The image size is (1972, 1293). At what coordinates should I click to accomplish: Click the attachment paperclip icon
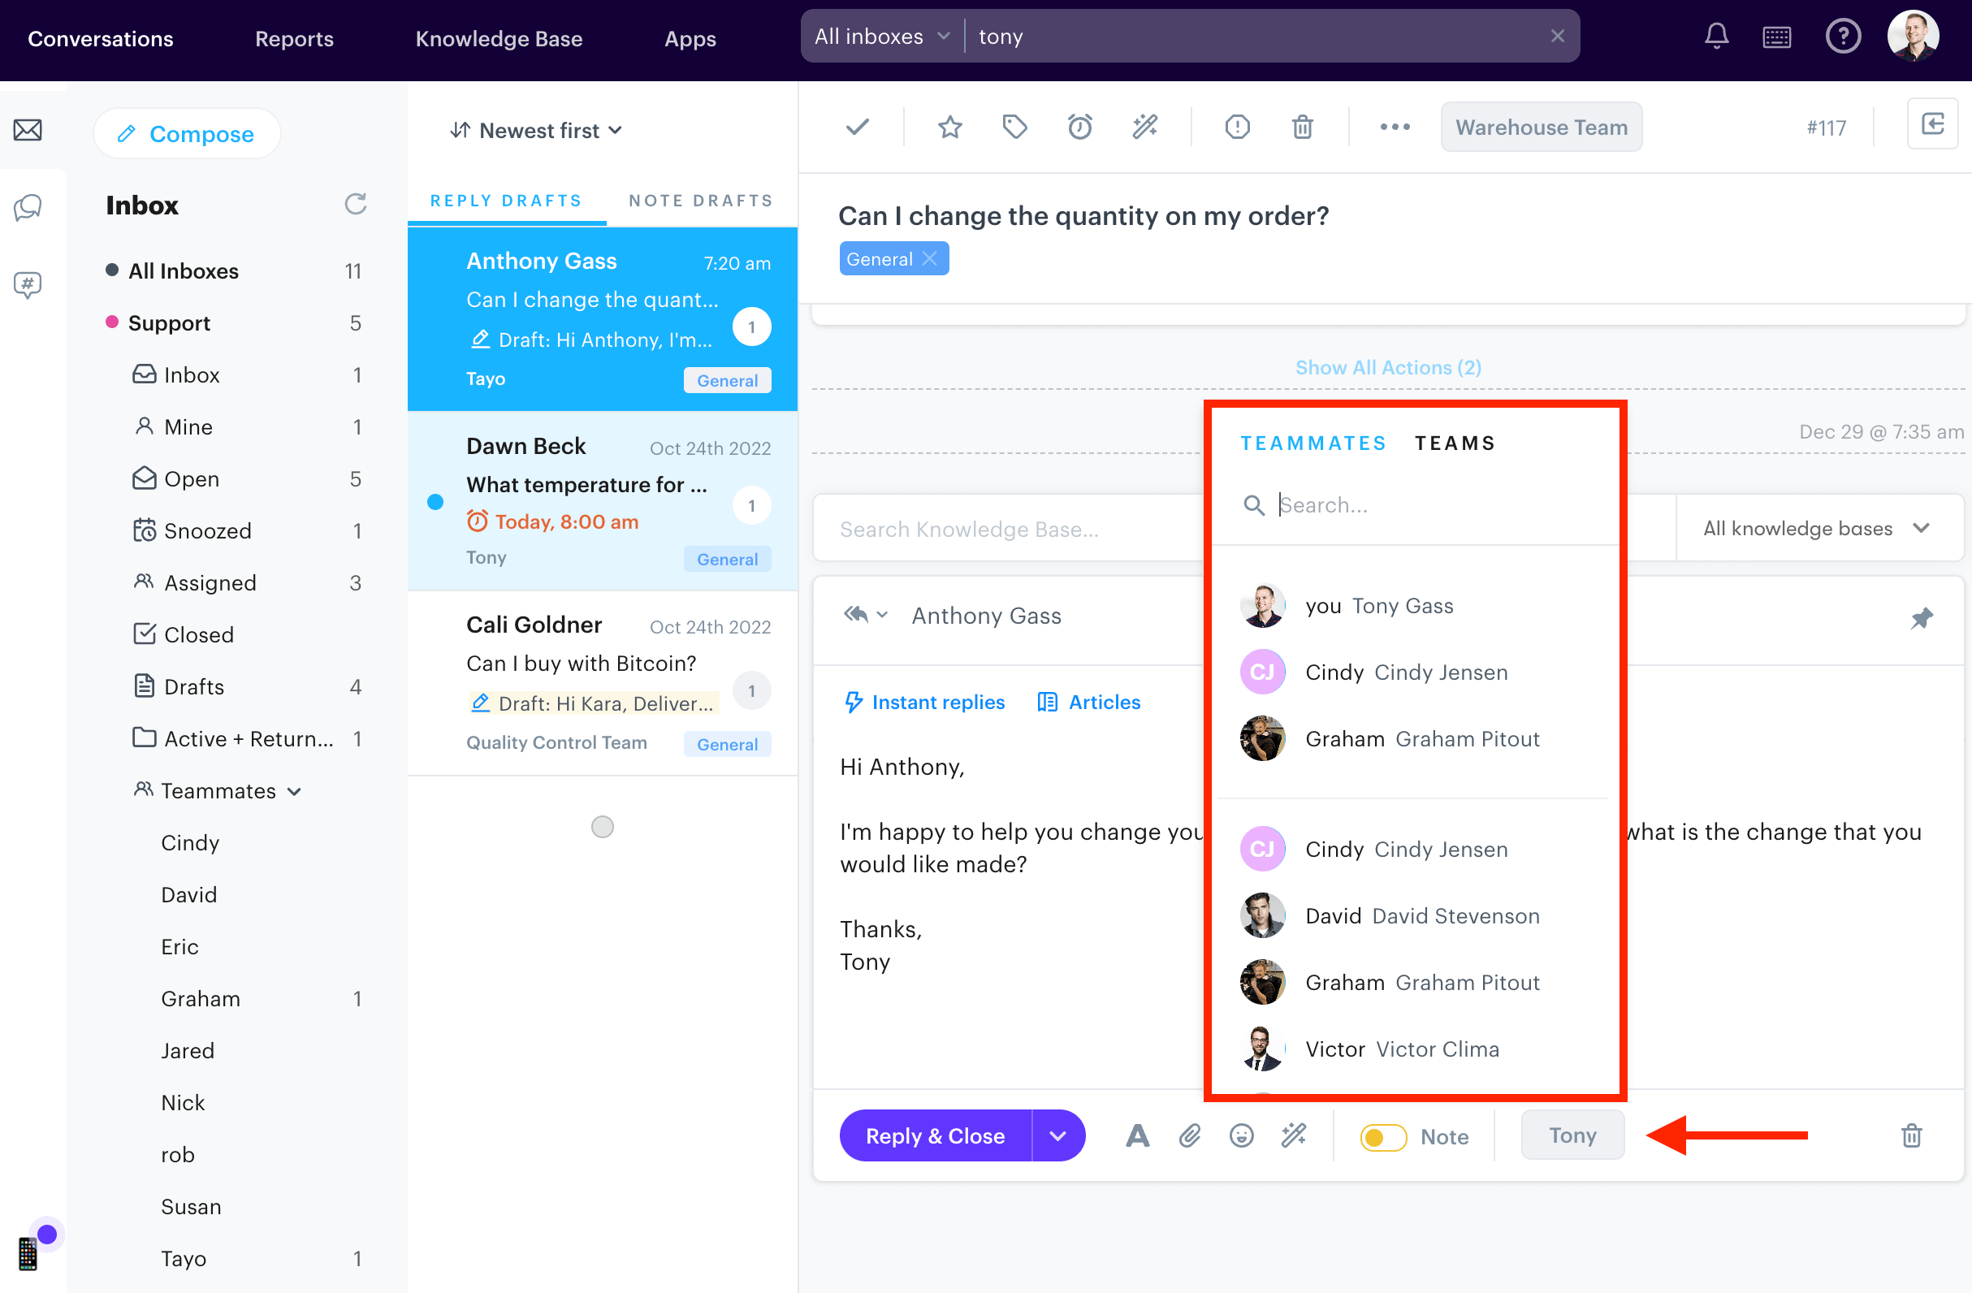pyautogui.click(x=1190, y=1135)
